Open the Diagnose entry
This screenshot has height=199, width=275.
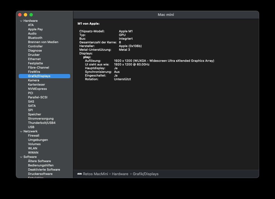(x=35, y=50)
